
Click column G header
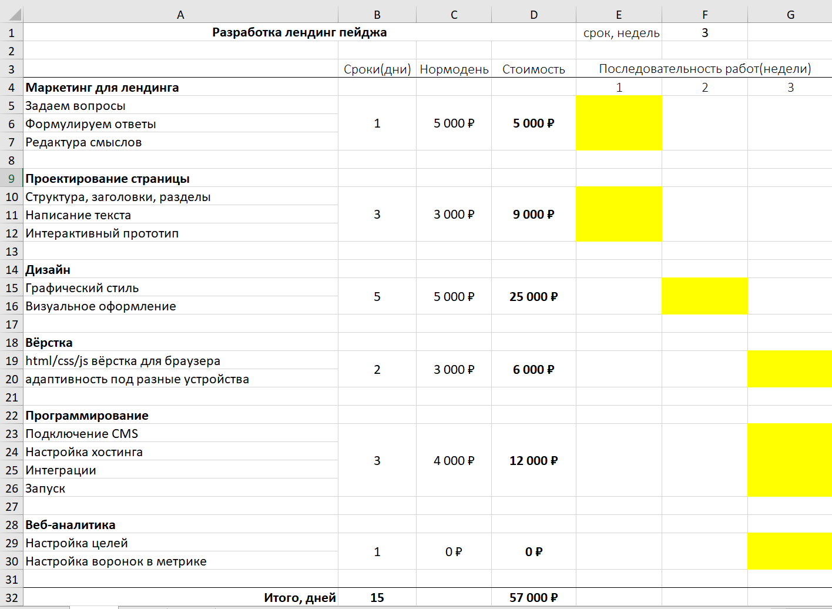790,15
